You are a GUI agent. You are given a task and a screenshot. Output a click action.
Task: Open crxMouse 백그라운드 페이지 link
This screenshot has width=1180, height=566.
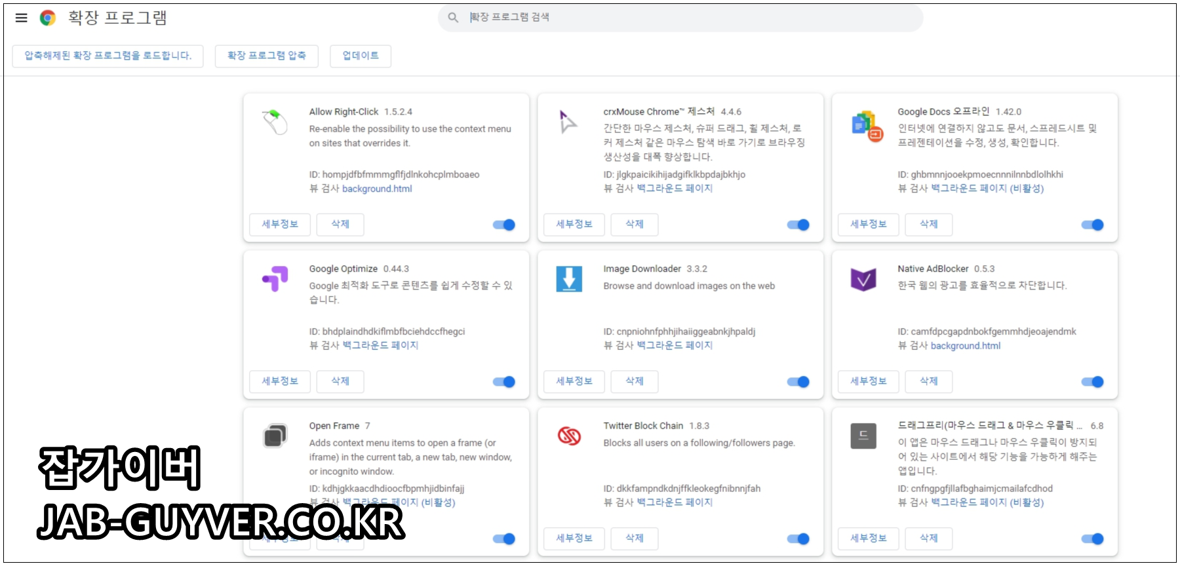click(x=675, y=189)
